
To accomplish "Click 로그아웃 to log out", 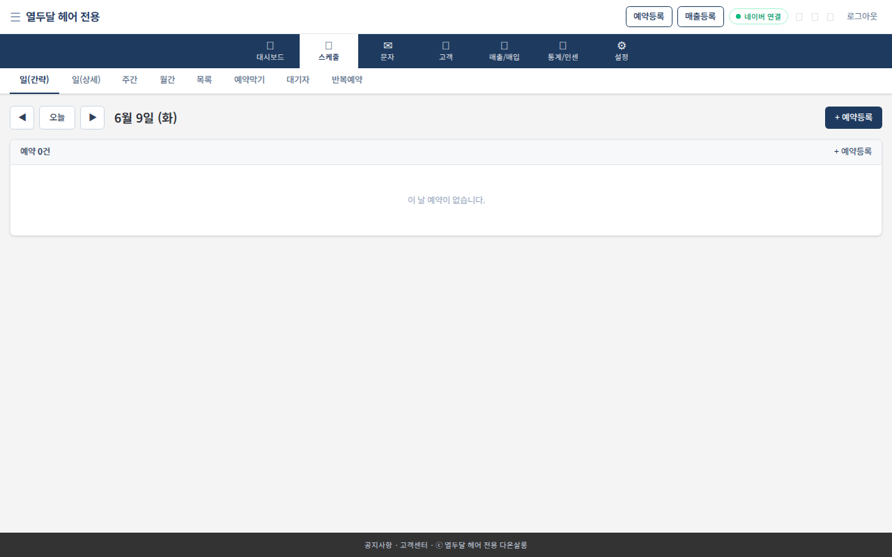I will point(862,17).
